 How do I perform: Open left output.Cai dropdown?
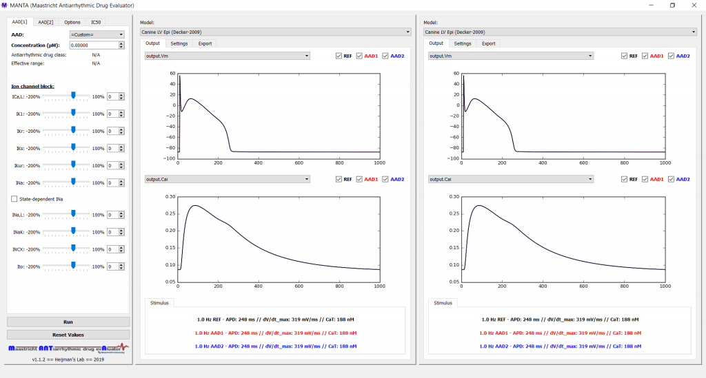[227, 179]
